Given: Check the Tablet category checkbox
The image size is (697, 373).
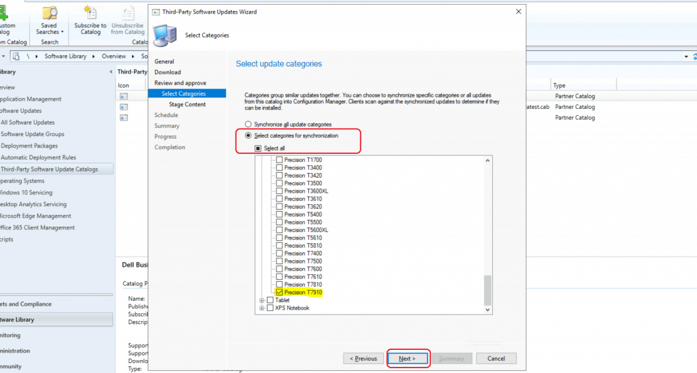Looking at the screenshot, I should pyautogui.click(x=270, y=300).
